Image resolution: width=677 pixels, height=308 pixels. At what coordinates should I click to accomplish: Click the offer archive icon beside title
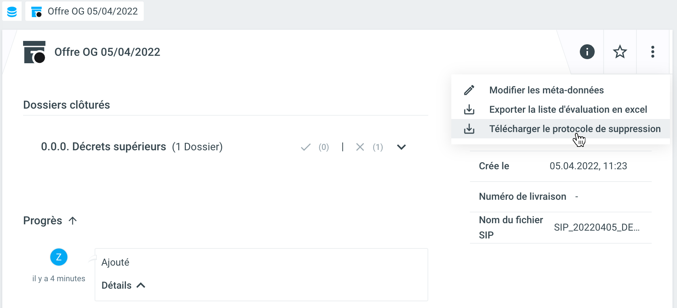point(34,52)
